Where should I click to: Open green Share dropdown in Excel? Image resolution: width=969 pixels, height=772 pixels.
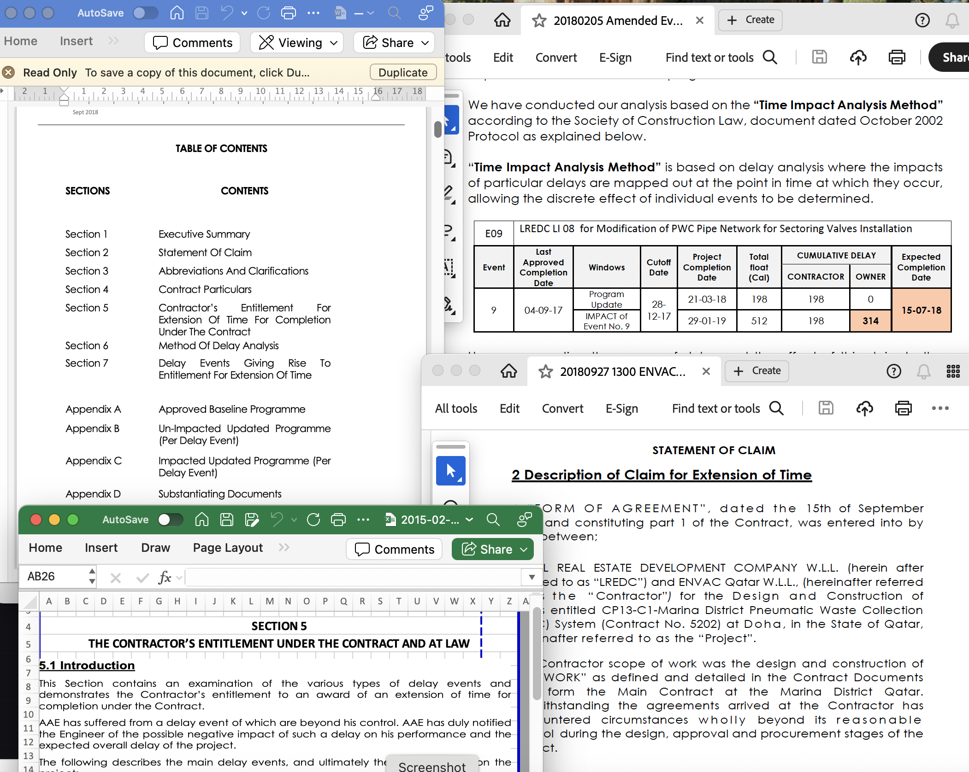click(493, 549)
